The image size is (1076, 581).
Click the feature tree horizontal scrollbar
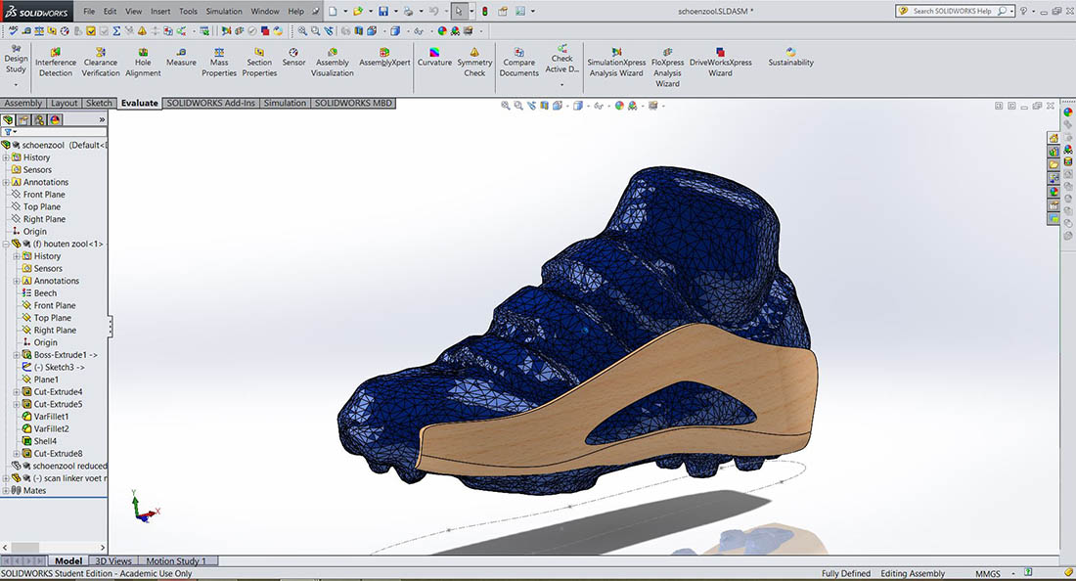coord(54,548)
